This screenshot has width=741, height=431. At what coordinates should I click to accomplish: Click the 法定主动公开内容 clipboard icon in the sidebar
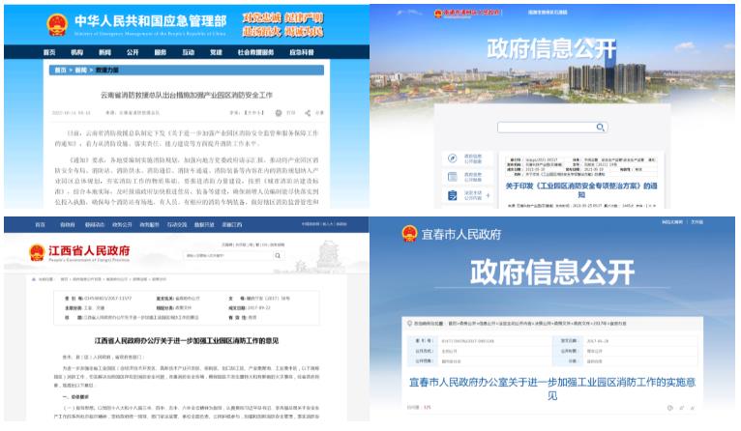pos(451,196)
